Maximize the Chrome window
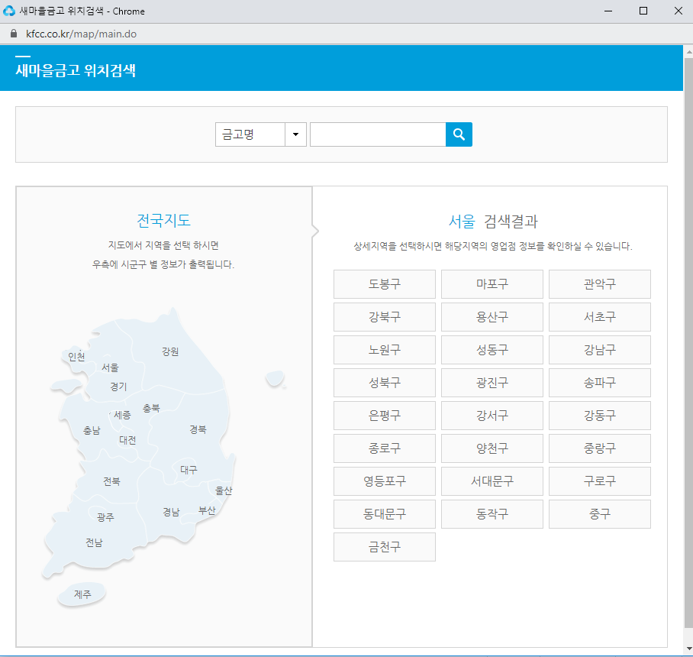This screenshot has height=657, width=693. coord(643,11)
